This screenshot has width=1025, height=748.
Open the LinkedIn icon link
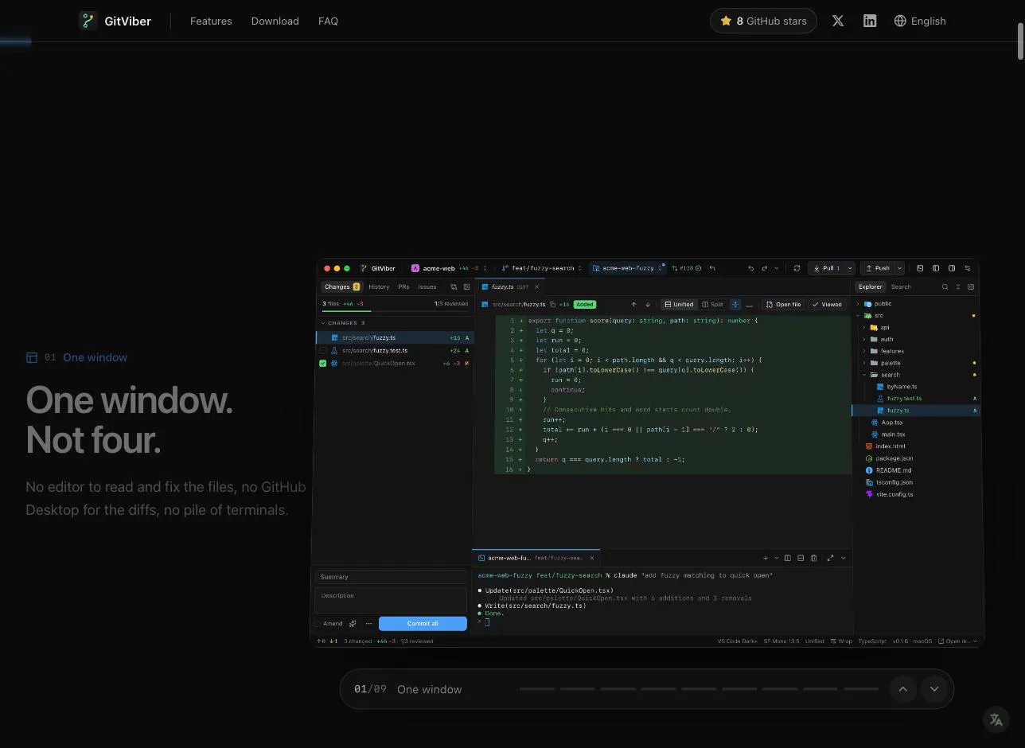pyautogui.click(x=870, y=21)
